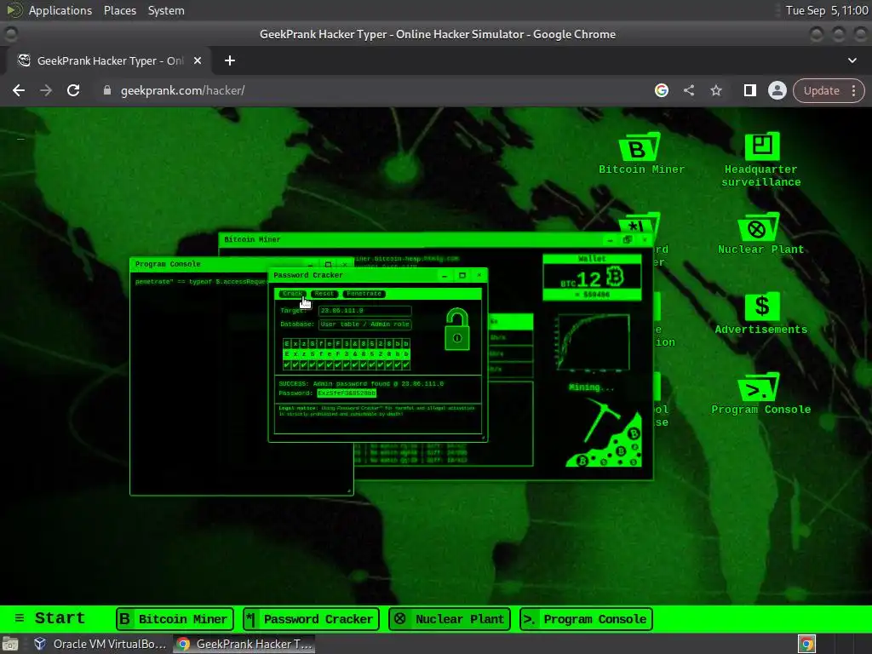Open the Places menu
This screenshot has width=872, height=654.
[119, 10]
